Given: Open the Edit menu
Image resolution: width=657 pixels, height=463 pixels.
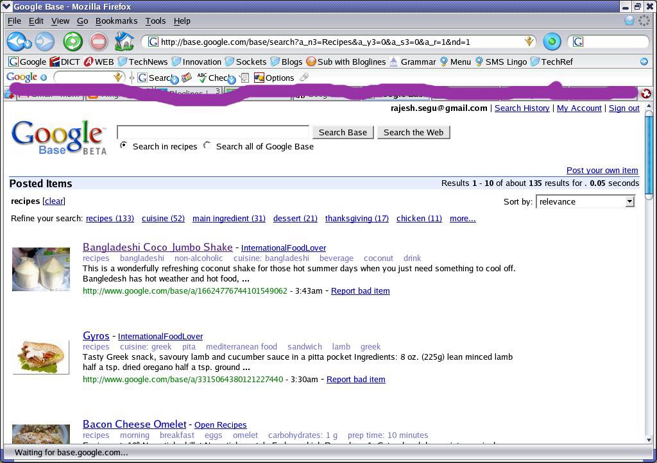Looking at the screenshot, I should (36, 21).
